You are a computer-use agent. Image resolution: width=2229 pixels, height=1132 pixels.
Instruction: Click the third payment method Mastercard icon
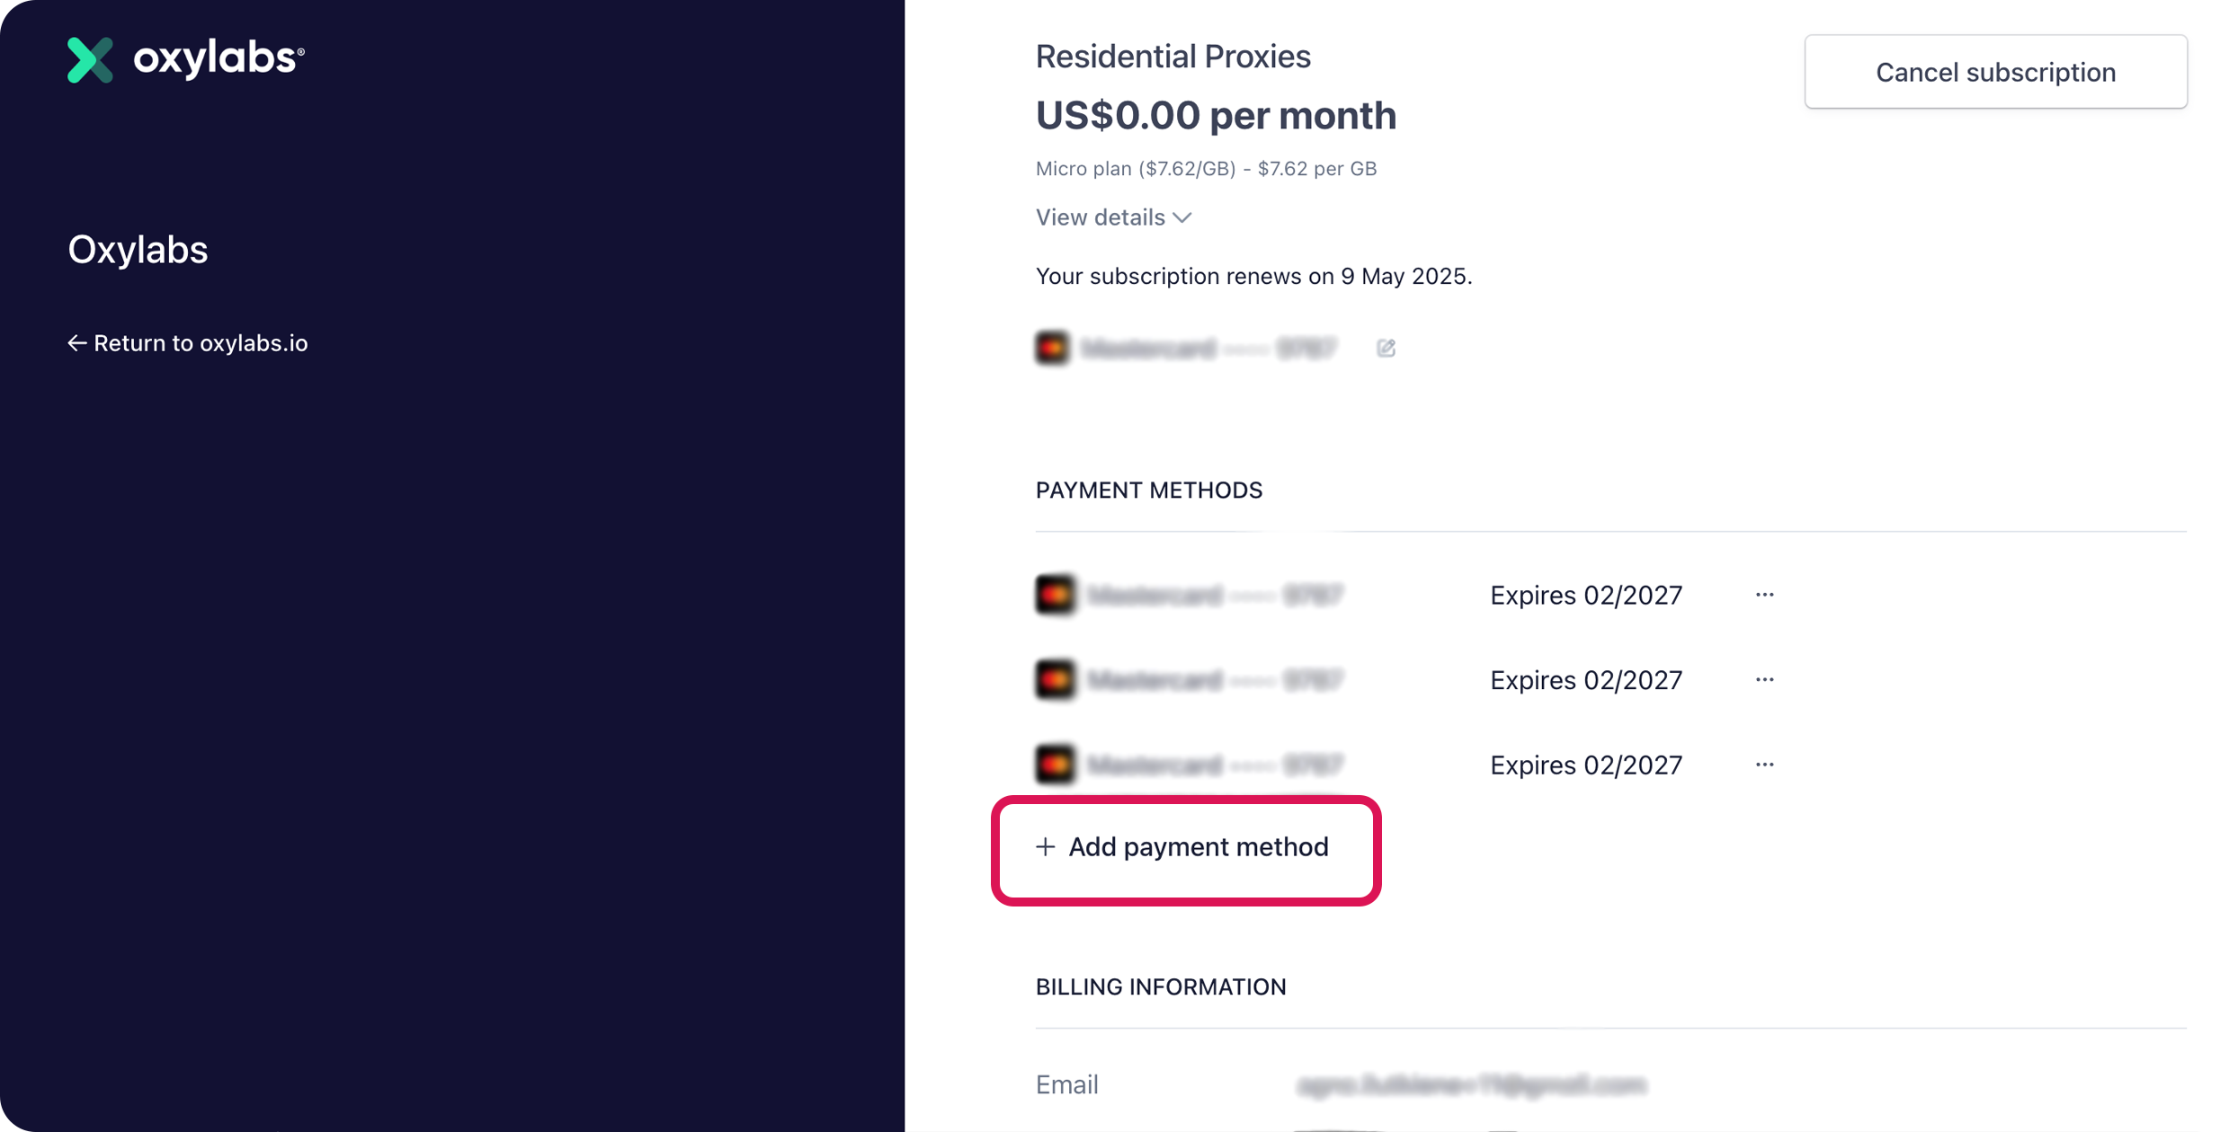1055,765
